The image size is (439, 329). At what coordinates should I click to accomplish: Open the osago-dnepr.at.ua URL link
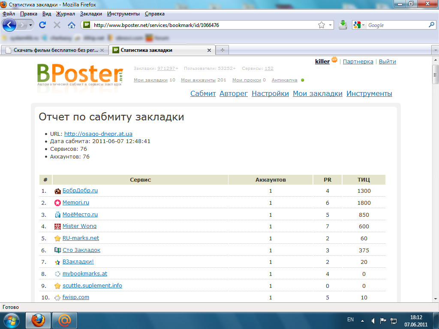[x=98, y=134]
